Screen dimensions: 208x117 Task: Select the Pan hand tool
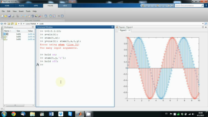(x=29, y=16)
